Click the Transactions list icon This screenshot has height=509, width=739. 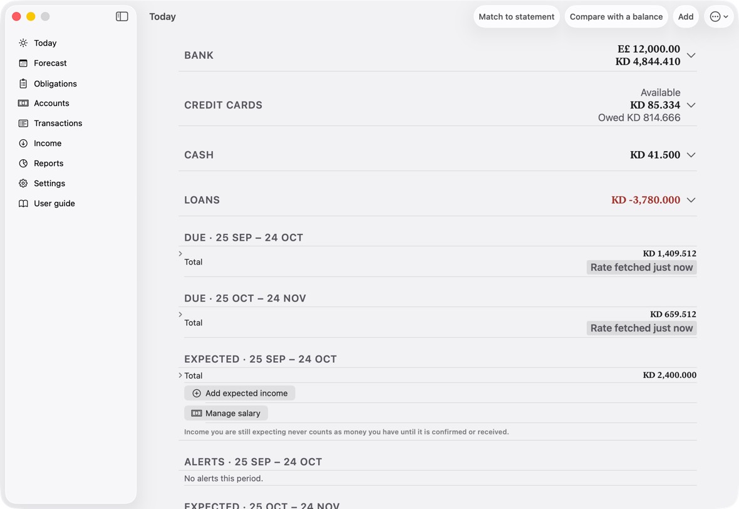23,123
